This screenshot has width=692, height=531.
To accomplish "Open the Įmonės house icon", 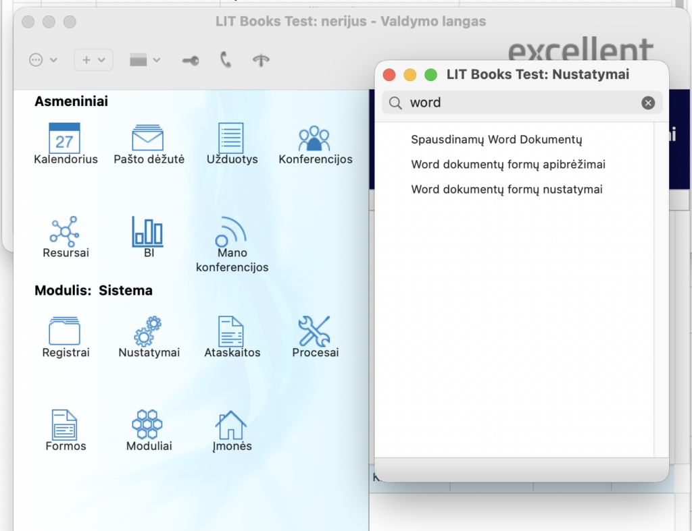I will point(231,425).
